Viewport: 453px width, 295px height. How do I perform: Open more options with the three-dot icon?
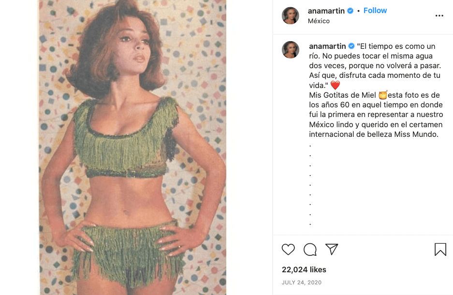point(439,15)
